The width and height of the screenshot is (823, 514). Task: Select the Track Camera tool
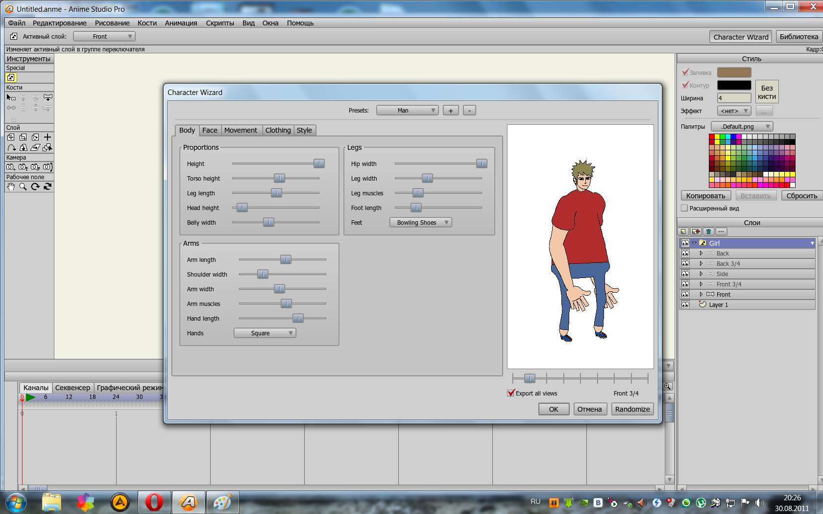tap(11, 167)
